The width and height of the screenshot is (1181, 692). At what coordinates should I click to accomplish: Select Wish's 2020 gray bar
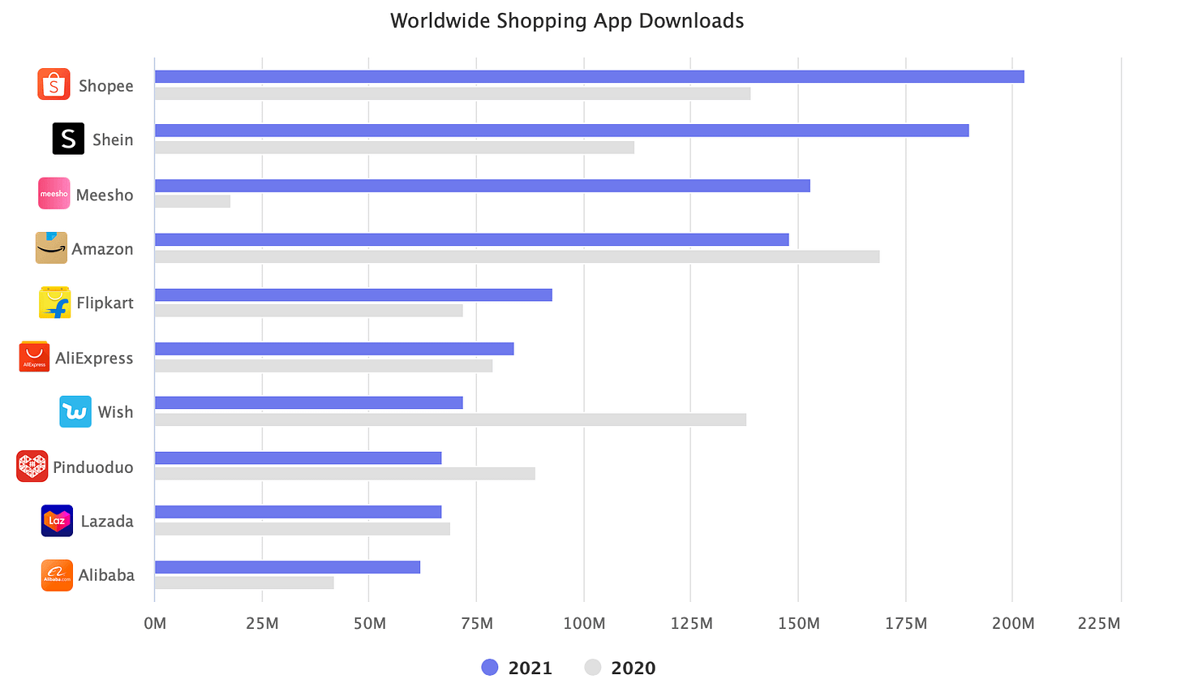point(450,419)
